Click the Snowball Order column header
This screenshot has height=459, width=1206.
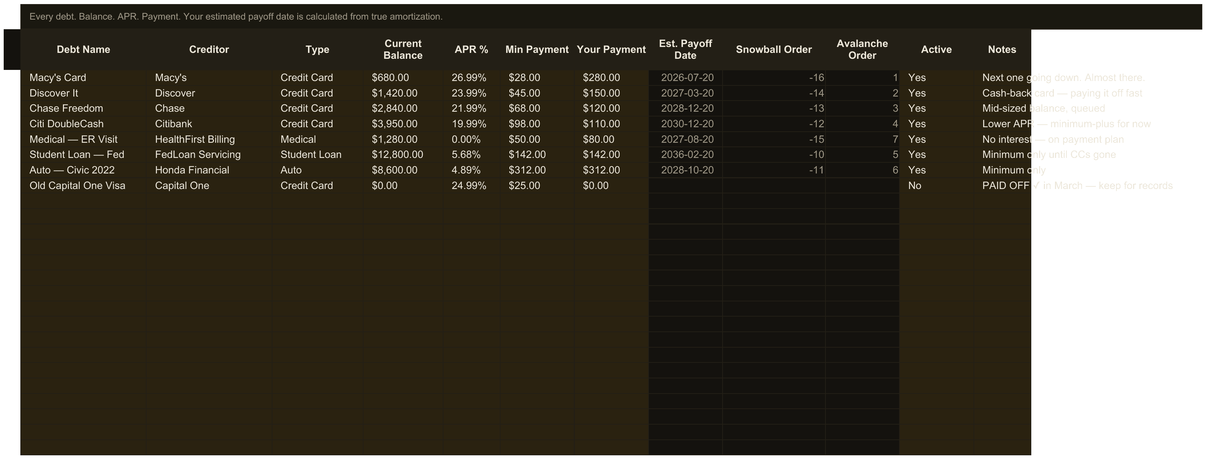(773, 50)
